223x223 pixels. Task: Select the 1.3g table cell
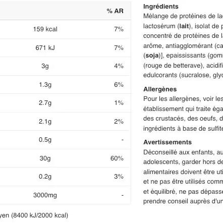point(45,85)
